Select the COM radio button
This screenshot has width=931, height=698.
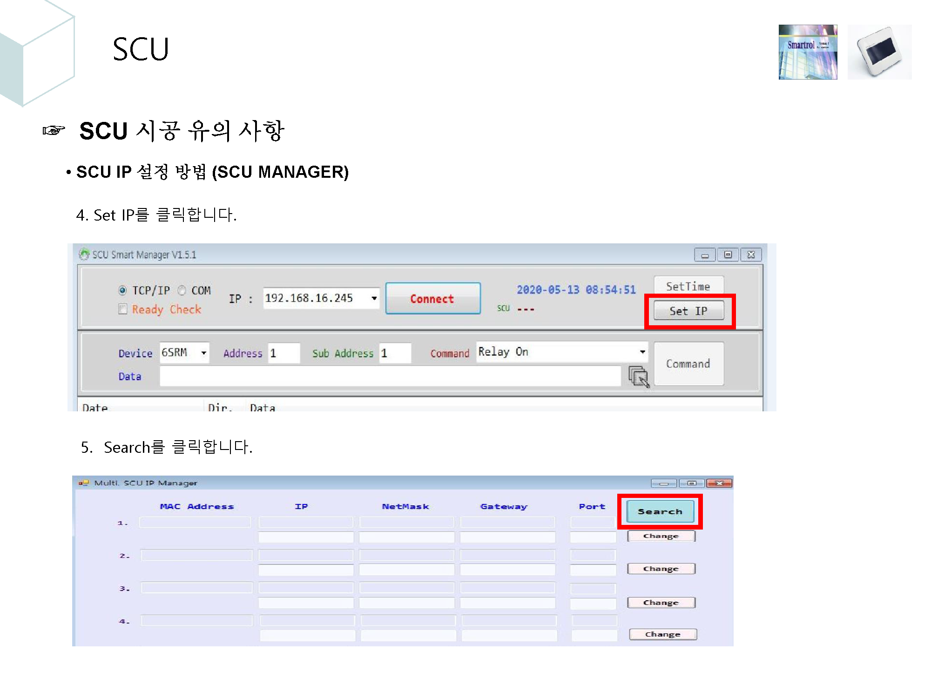coord(182,290)
